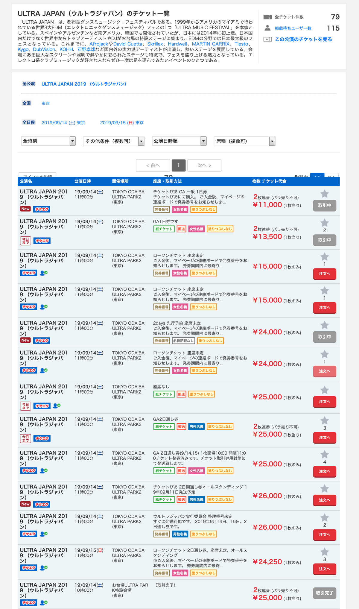Click 紙チケット tag on ¥13,500 listing

pos(164,229)
